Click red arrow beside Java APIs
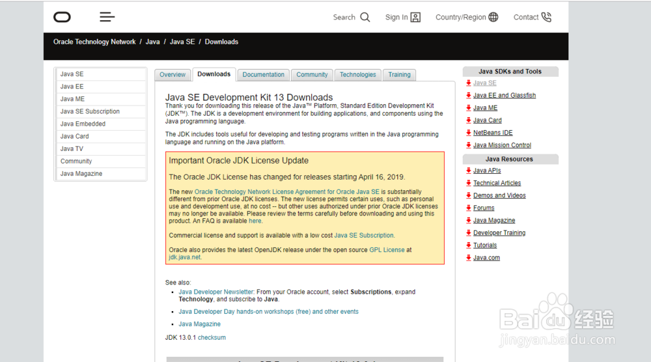Viewport: 651px width, 362px height. coord(468,171)
